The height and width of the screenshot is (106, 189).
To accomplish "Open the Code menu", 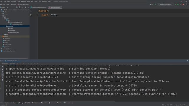I will pos(18,1).
